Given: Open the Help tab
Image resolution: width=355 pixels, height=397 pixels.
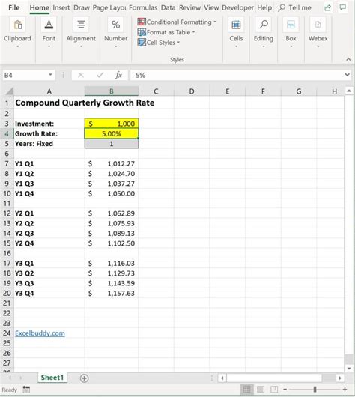Looking at the screenshot, I should pos(264,7).
